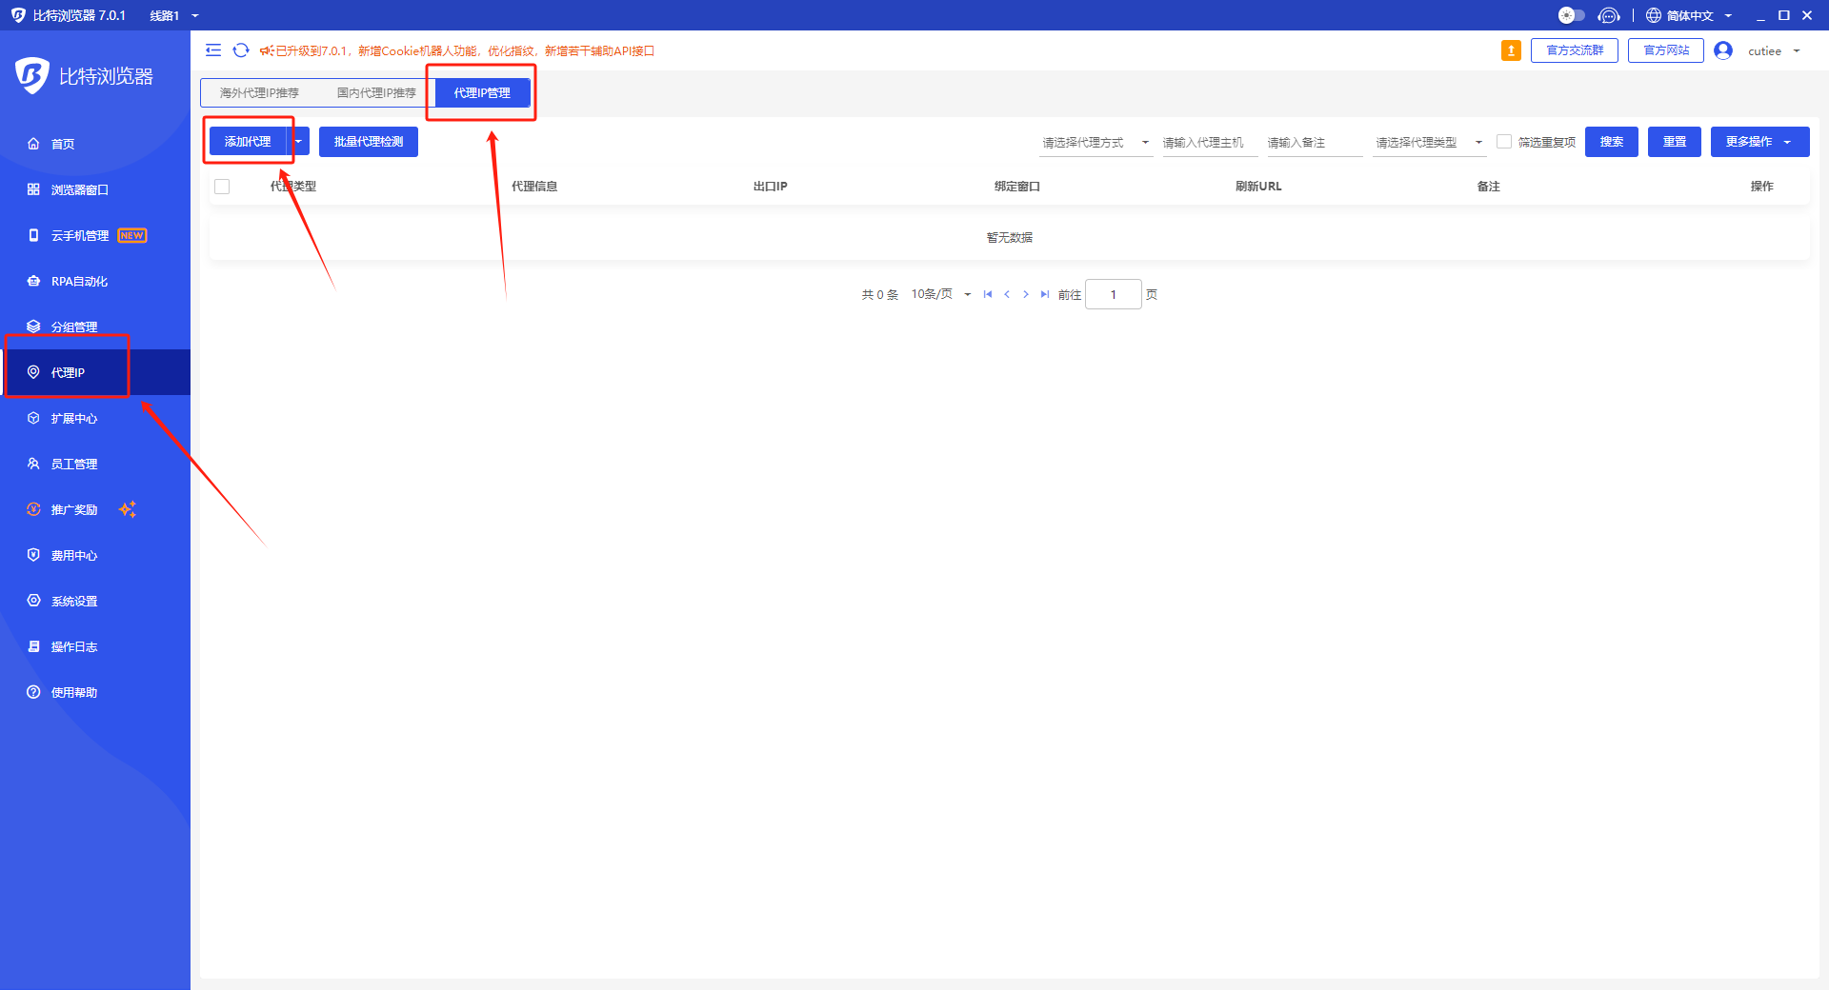Open the system settings gear icon

33,601
